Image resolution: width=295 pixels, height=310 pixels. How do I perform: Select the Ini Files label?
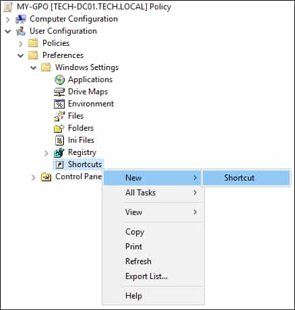[x=81, y=140]
